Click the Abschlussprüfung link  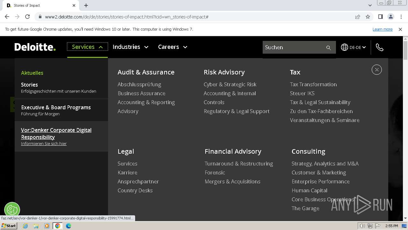[139, 84]
